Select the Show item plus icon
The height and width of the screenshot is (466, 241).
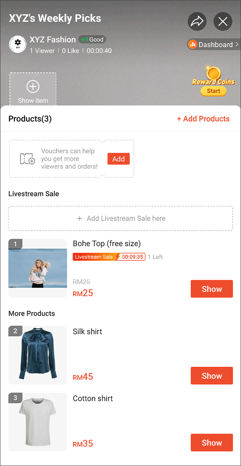coord(33,85)
